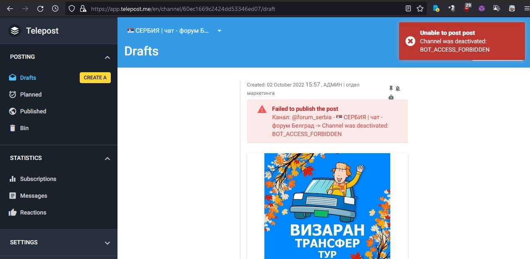530x259 pixels.
Task: Toggle reader view icon in address bar
Action: click(408, 8)
